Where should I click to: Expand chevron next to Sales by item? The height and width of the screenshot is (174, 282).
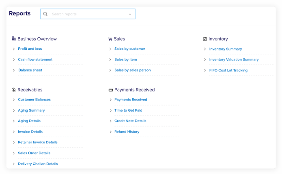pyautogui.click(x=110, y=59)
